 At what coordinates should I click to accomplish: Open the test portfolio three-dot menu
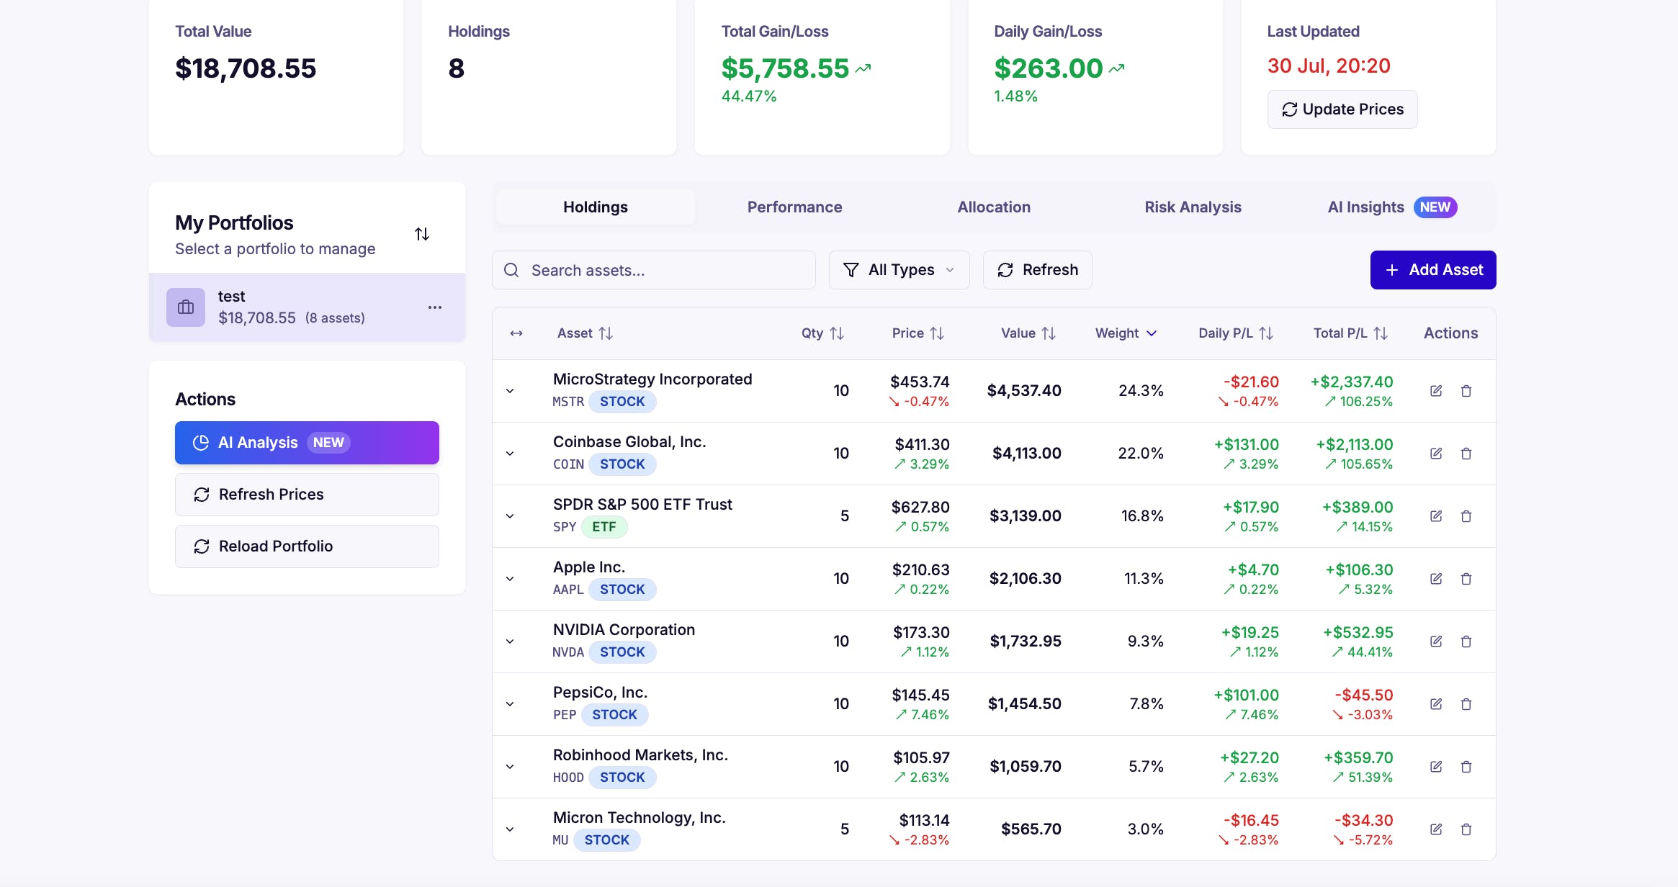(434, 307)
